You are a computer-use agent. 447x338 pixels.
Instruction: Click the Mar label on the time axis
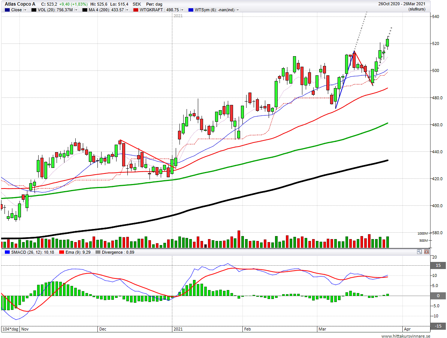tap(323, 329)
